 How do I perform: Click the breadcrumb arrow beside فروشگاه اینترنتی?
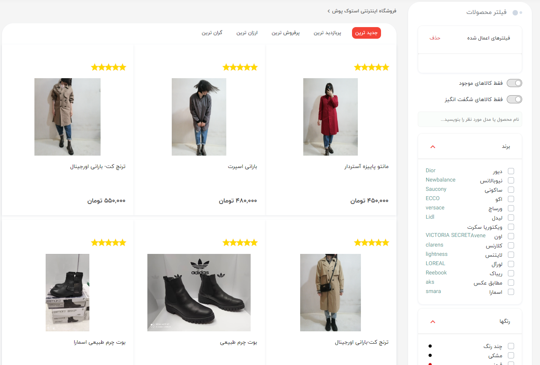coord(329,11)
